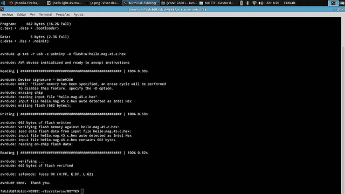This screenshot has height=194, width=345.
Task: Switch to MOTTE file manager taskbar window
Action: (217, 3)
